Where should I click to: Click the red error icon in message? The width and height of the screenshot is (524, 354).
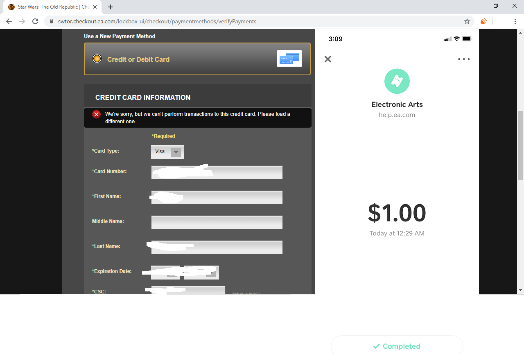97,114
